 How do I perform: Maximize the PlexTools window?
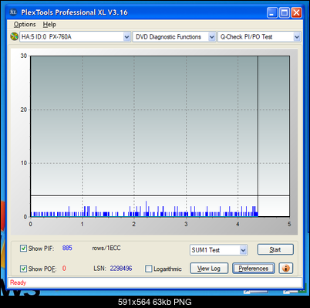tap(285, 12)
